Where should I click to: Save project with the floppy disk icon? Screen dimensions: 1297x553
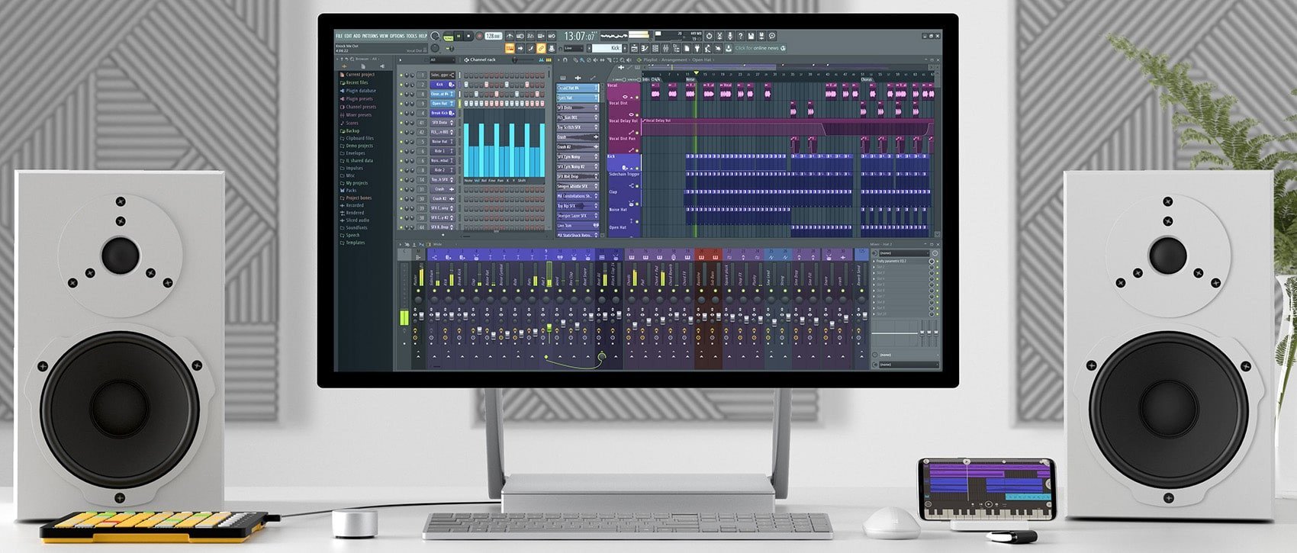point(751,36)
